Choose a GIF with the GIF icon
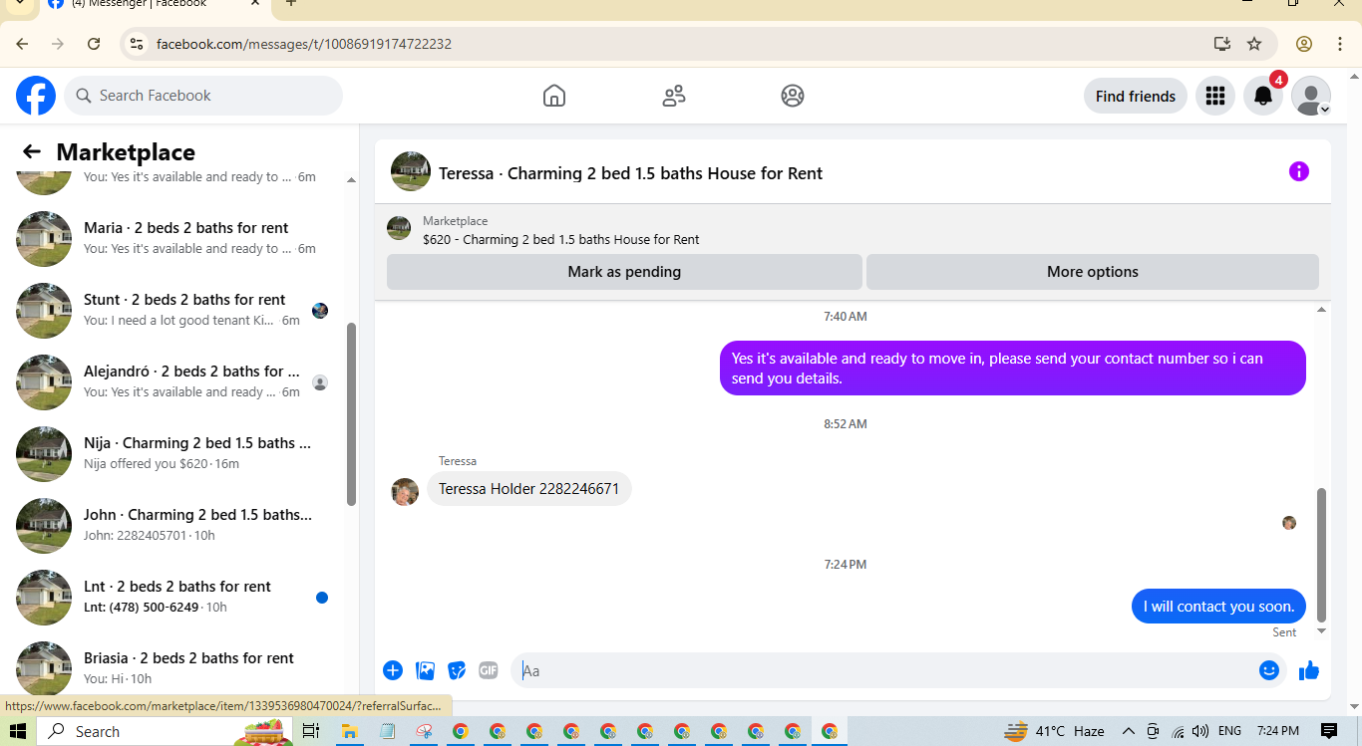1362x746 pixels. (489, 670)
